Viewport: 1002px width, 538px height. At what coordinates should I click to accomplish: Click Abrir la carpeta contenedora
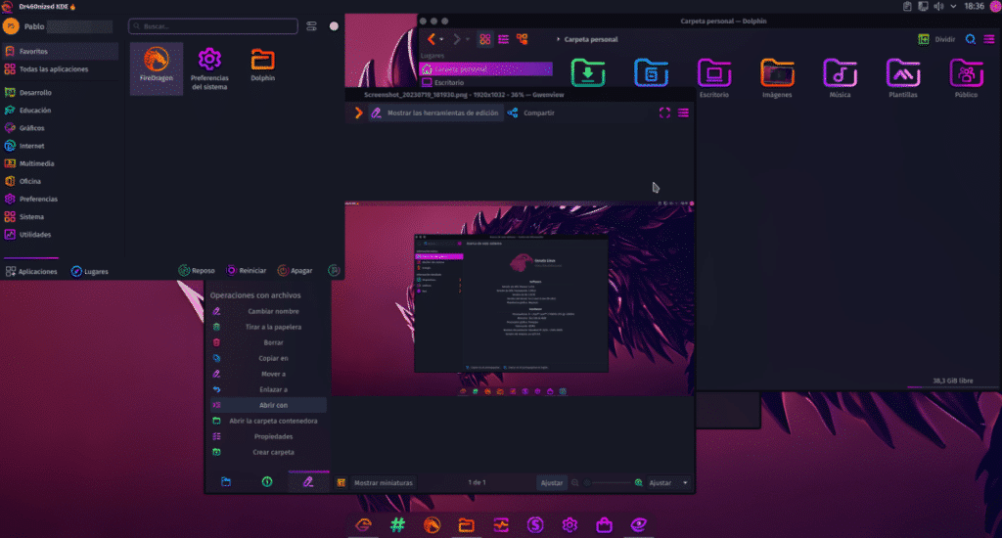tap(268, 421)
